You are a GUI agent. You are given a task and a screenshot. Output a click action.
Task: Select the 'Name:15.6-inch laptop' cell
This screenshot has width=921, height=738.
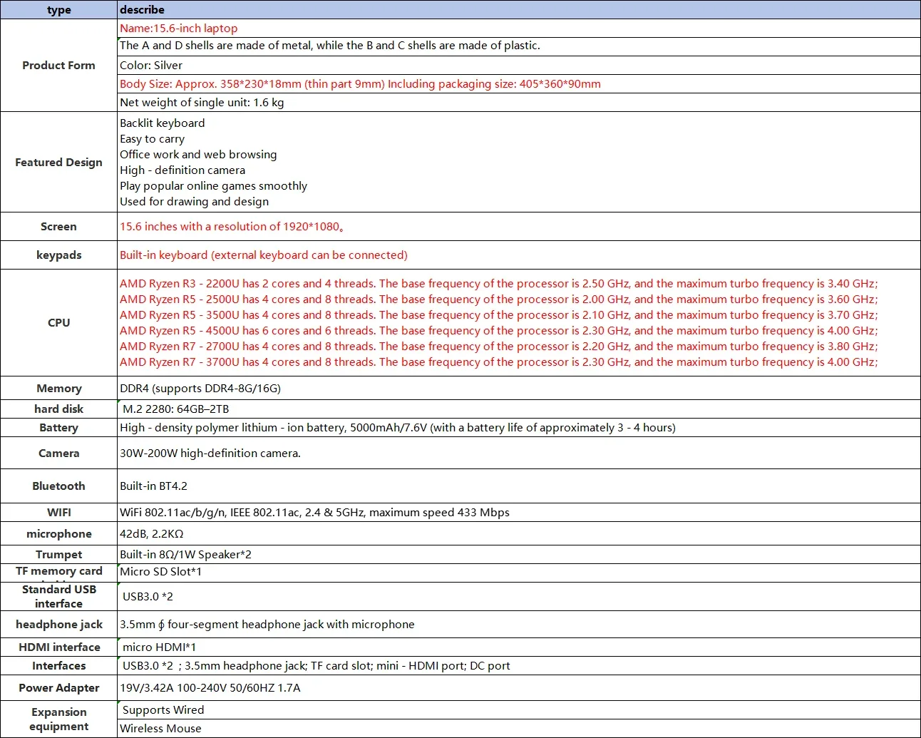point(519,29)
